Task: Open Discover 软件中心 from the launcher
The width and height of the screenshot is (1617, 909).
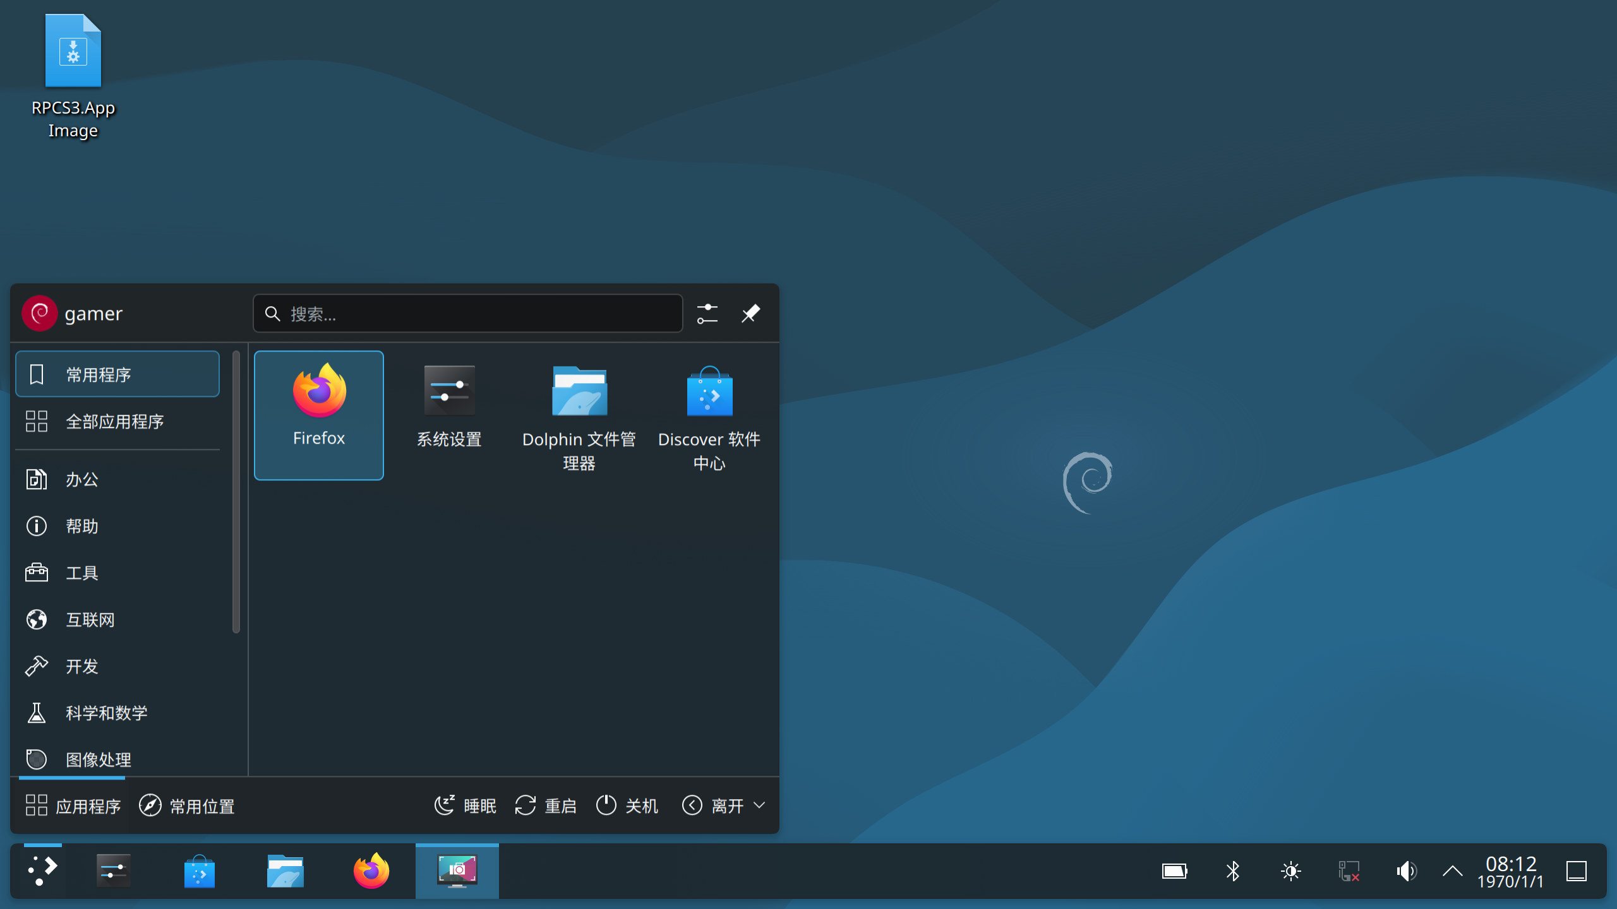Action: pos(709,413)
